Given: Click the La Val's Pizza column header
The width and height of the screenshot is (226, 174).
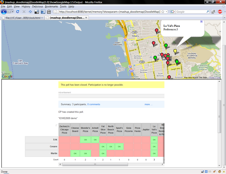Looking at the screenshot, I should coord(154,129).
